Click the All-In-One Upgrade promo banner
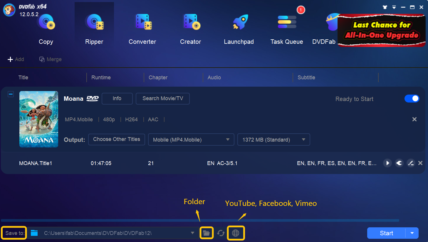This screenshot has height=242, width=428. pos(382,30)
